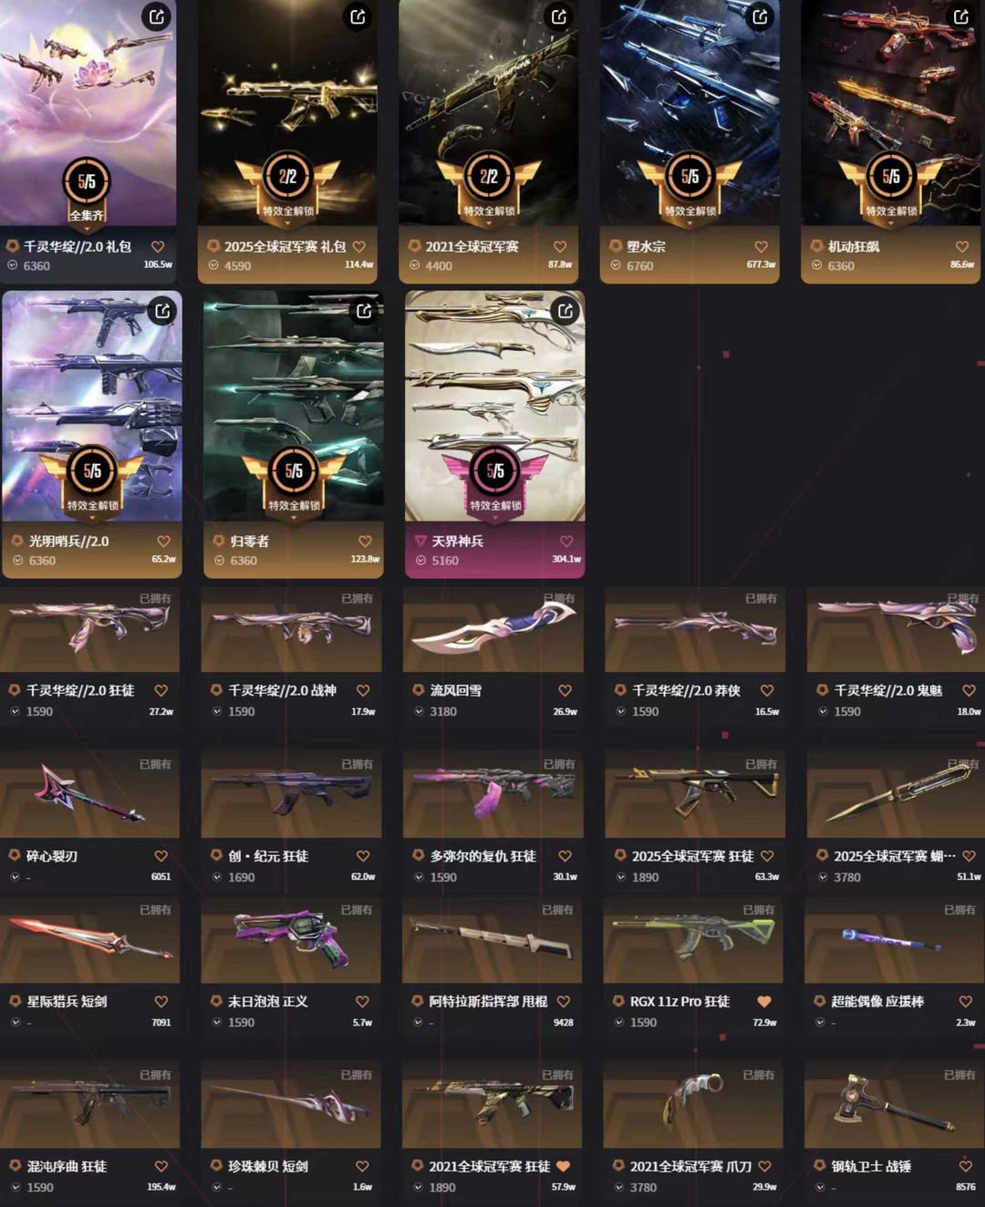
Task: Open share icon on 塑水宗 bundle card
Action: [x=760, y=16]
